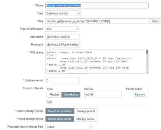This screenshot has height=130, width=161.
Task: Open the Type of information dropdown
Action: tap(62, 29)
